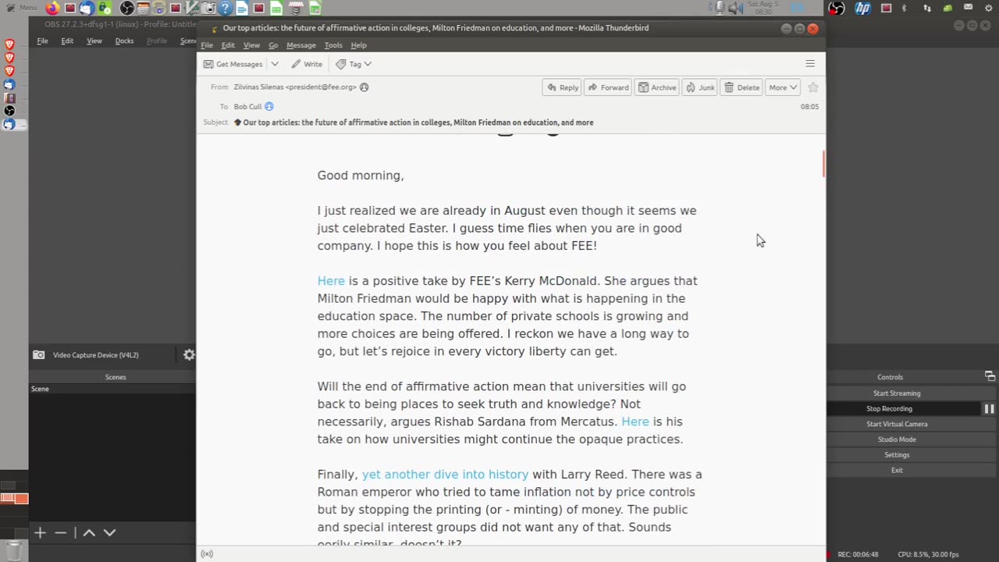Open OBS File menu
Image resolution: width=999 pixels, height=562 pixels.
coord(42,41)
